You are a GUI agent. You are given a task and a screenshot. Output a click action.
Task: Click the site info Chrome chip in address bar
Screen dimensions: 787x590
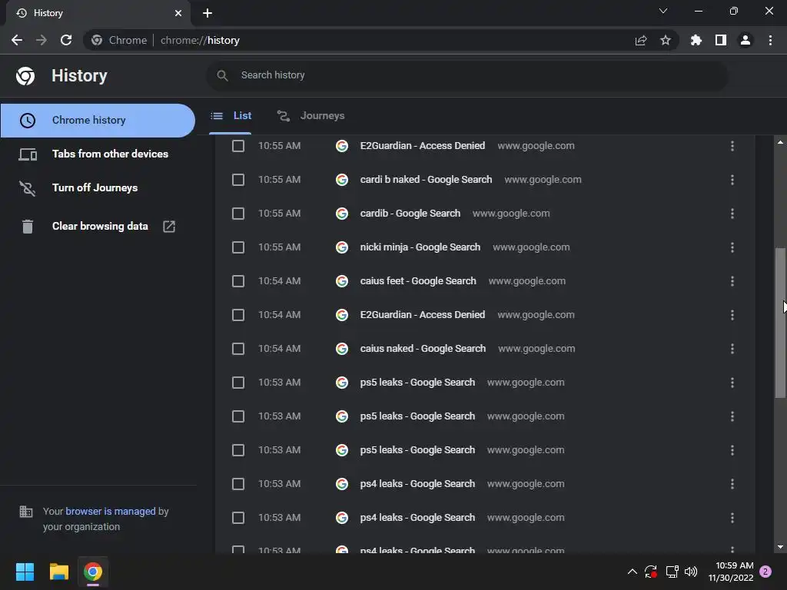pos(119,40)
